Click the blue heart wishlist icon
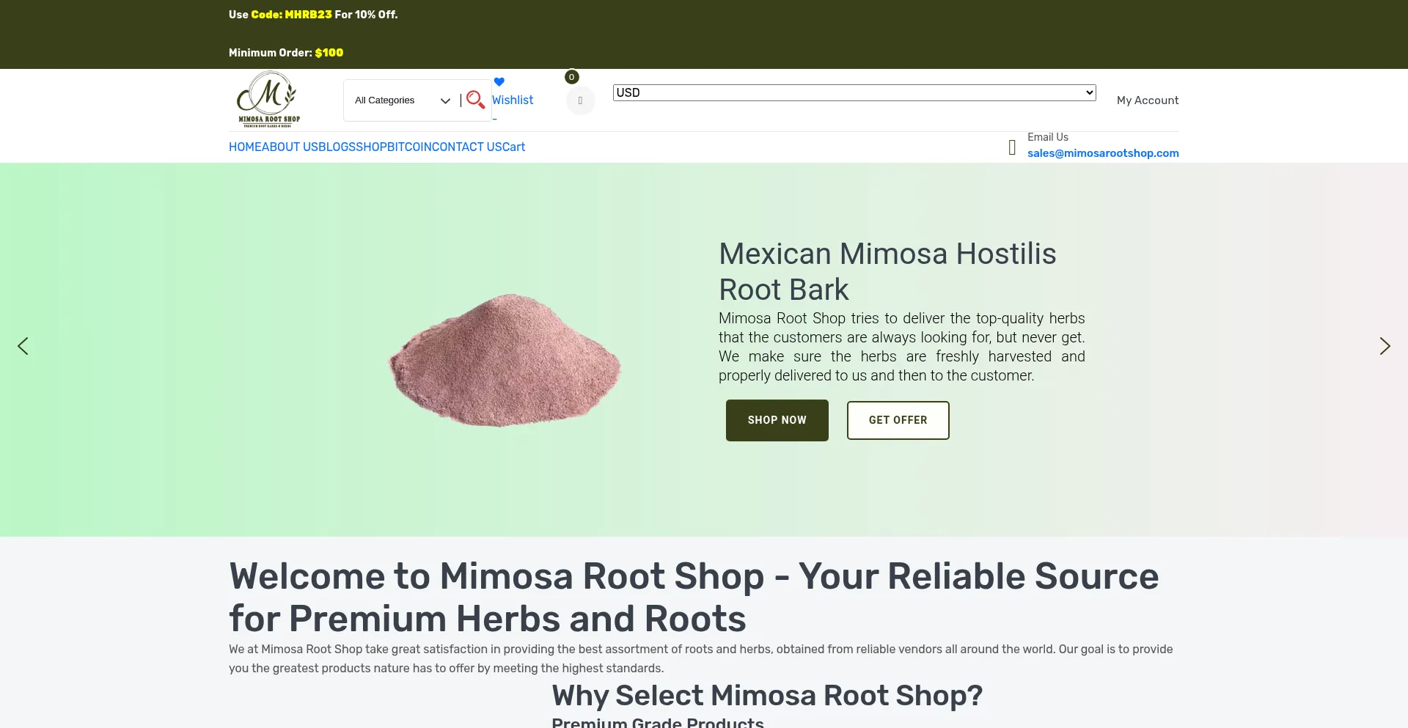Viewport: 1408px width, 728px height. [499, 82]
